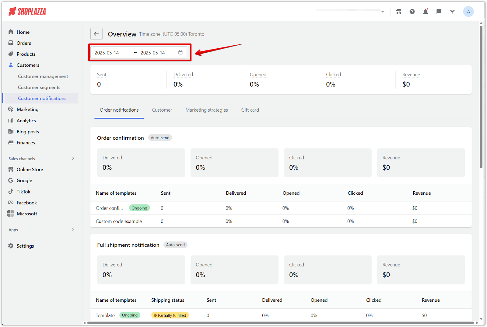Image resolution: width=487 pixels, height=327 pixels.
Task: Open Products in sidebar
Action: point(26,54)
